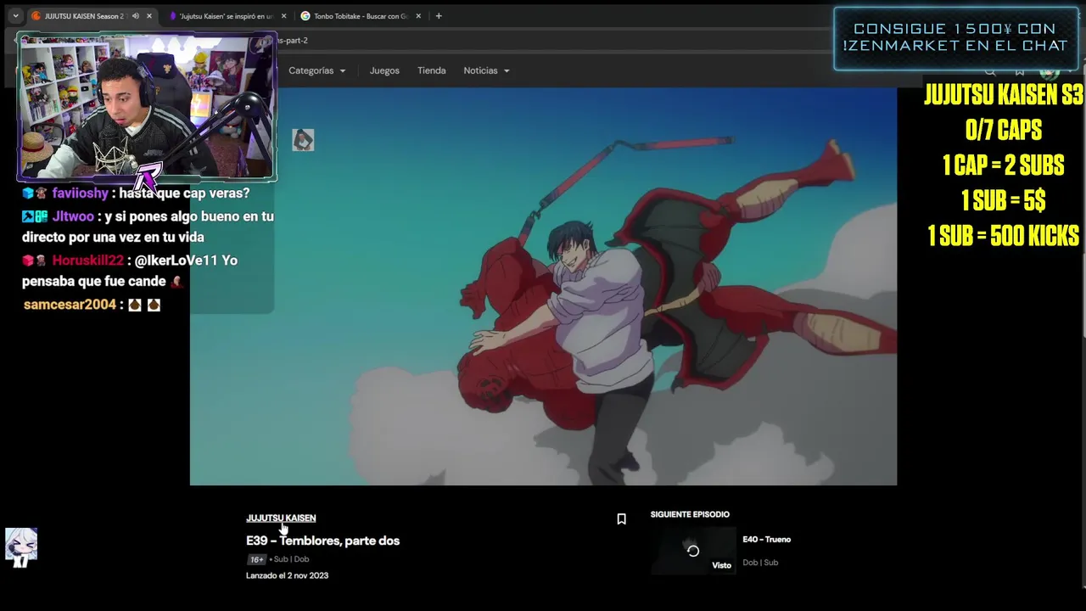Click the SIGUIENTE EPISODIO heading

[690, 514]
